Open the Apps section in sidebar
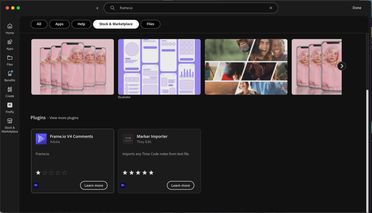Image resolution: width=372 pixels, height=213 pixels. 10,45
